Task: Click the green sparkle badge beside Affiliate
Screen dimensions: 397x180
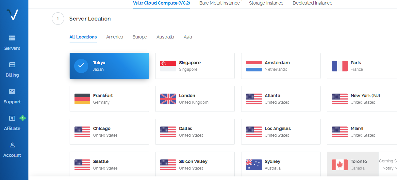Action: (22, 118)
